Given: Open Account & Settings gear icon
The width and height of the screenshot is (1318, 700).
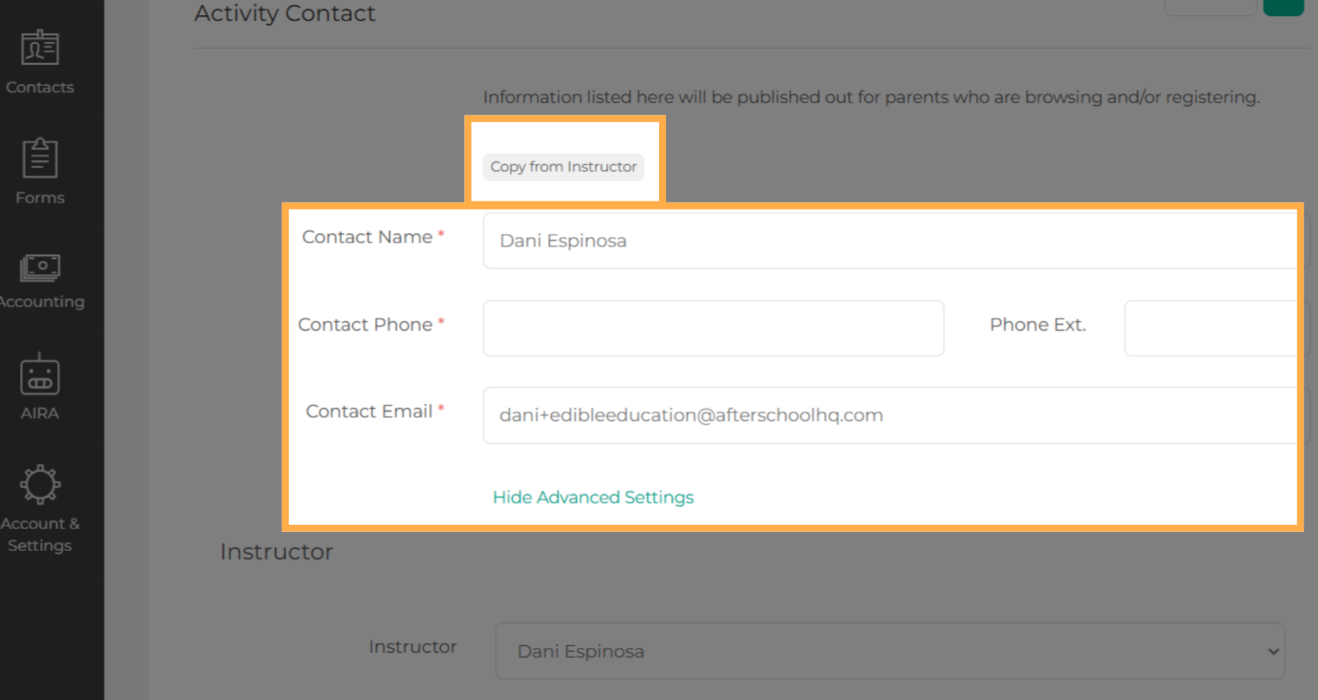Looking at the screenshot, I should [40, 485].
